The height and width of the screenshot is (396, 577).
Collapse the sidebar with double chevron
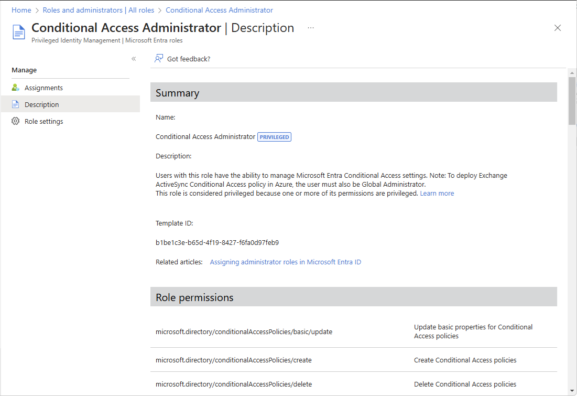[x=134, y=59]
